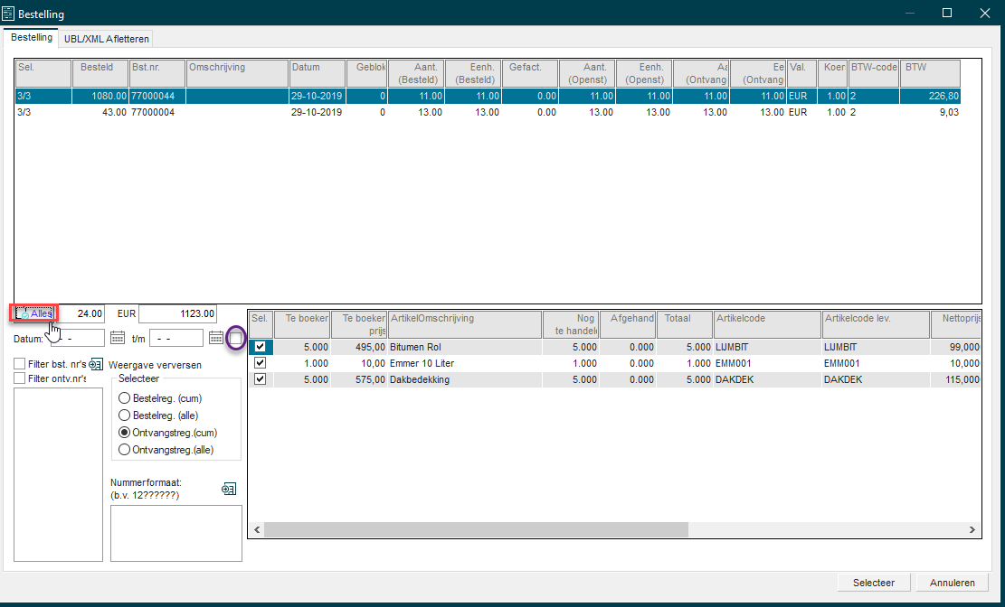1005x607 pixels.
Task: Click the Totaal column header
Action: click(x=685, y=324)
